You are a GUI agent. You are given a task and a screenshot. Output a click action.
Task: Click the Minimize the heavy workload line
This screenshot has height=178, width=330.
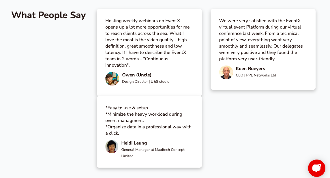(144, 117)
